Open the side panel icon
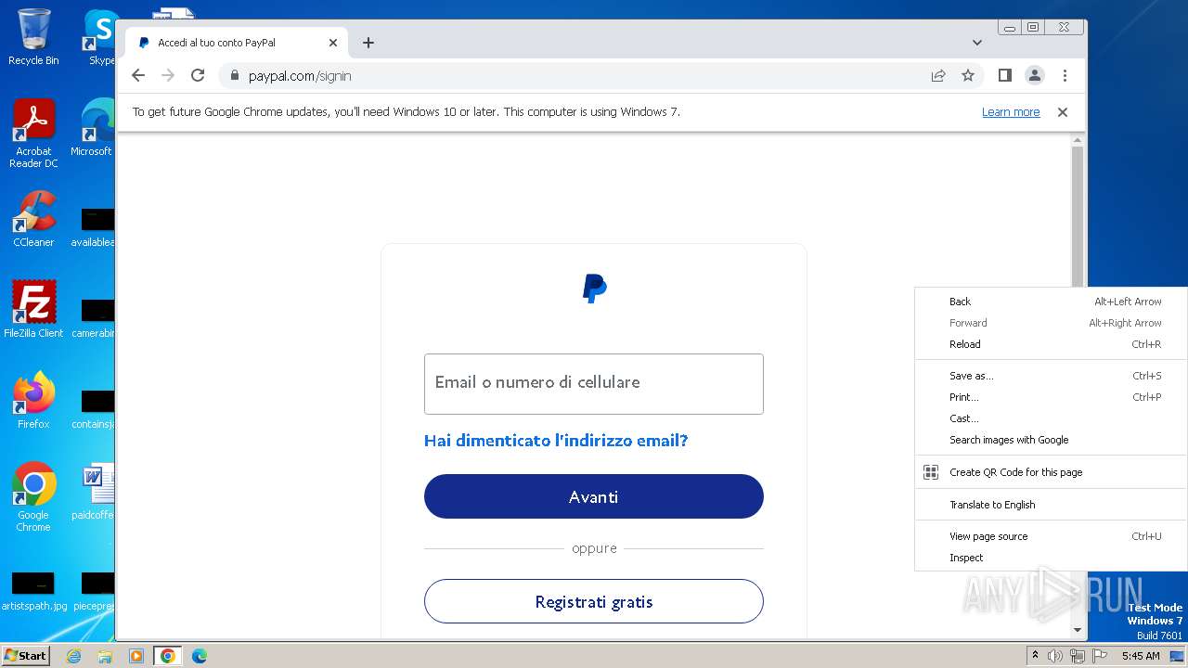This screenshot has height=668, width=1188. click(1004, 76)
